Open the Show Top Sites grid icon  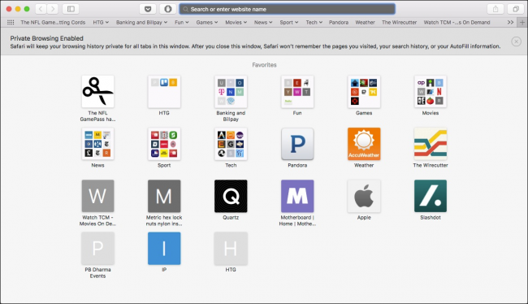pyautogui.click(x=11, y=22)
